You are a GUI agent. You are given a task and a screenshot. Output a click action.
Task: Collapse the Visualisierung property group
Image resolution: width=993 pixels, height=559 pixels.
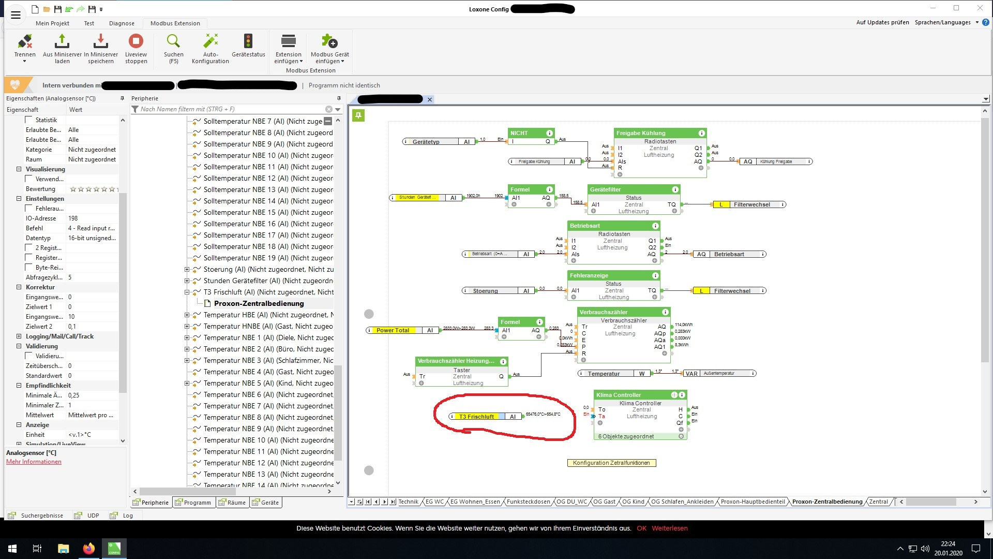coord(19,169)
